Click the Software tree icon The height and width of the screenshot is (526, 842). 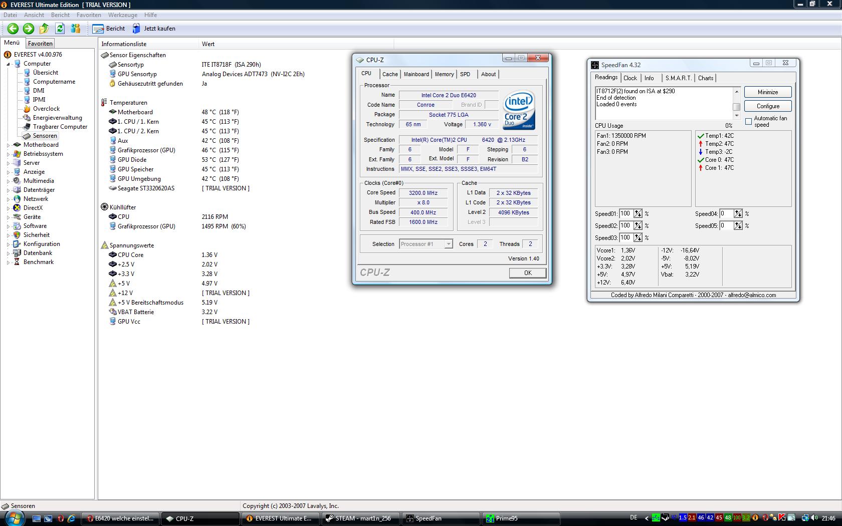(x=18, y=226)
